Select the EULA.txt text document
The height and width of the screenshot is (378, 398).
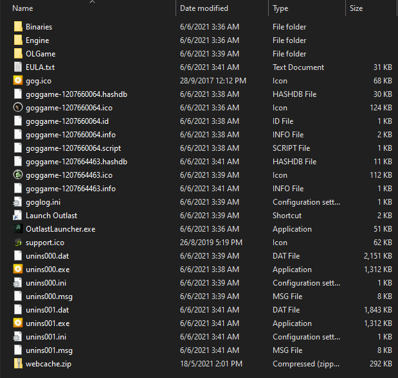pos(40,67)
